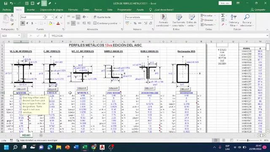Click DIBUJAR button under C profile
270x152 pixels.
52,89
